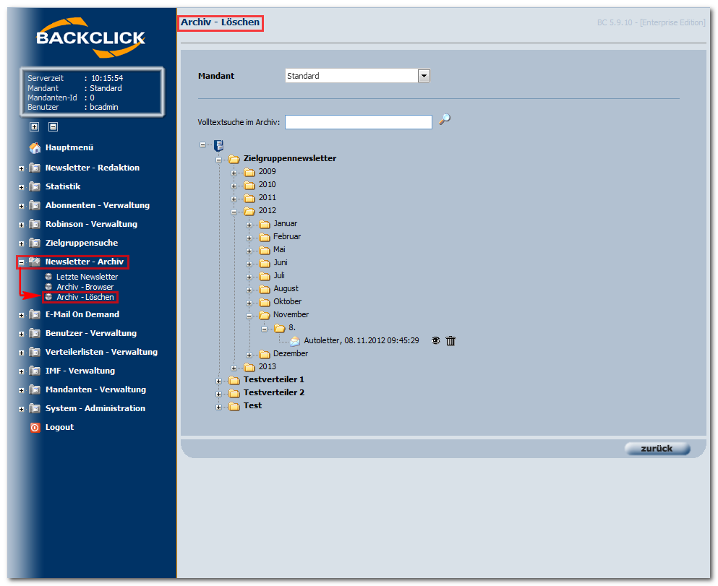Click the archive root tree icon
Screen dimensions: 718x586
[x=219, y=145]
